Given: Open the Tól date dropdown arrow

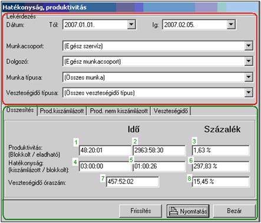Looking at the screenshot, I should point(131,25).
